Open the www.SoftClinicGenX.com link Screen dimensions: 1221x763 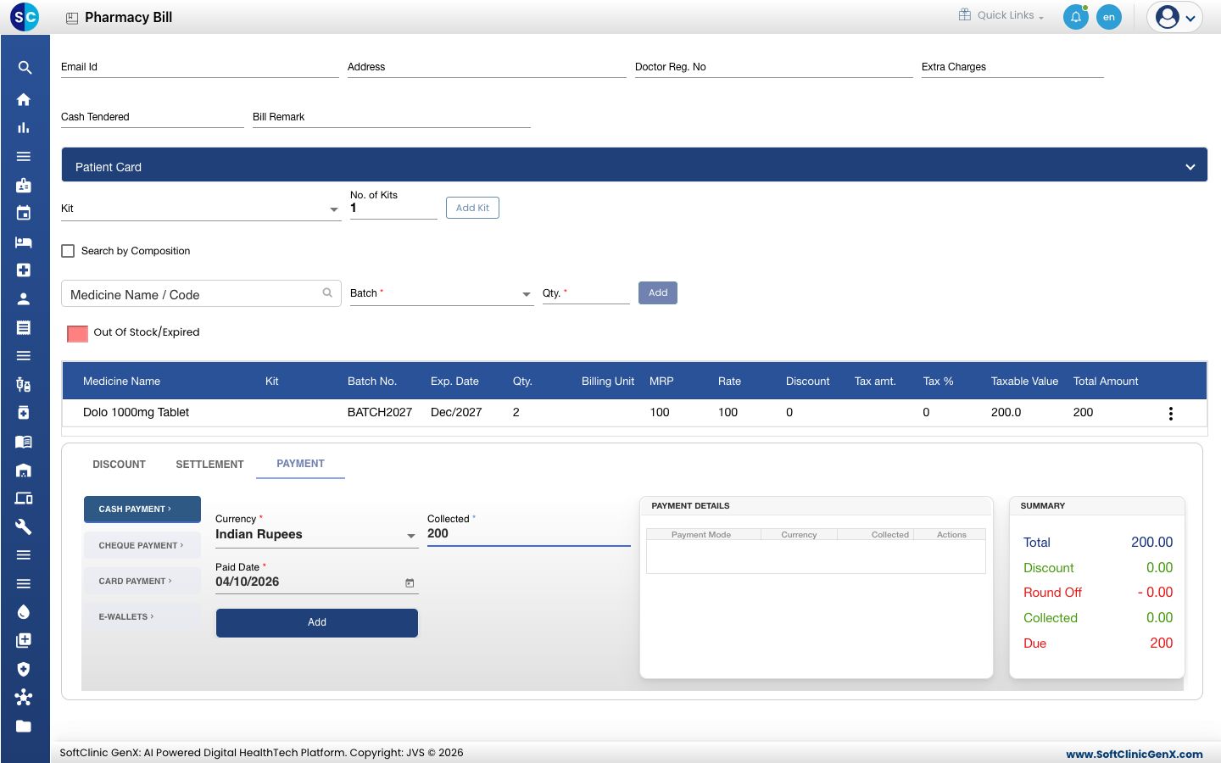coord(1135,754)
